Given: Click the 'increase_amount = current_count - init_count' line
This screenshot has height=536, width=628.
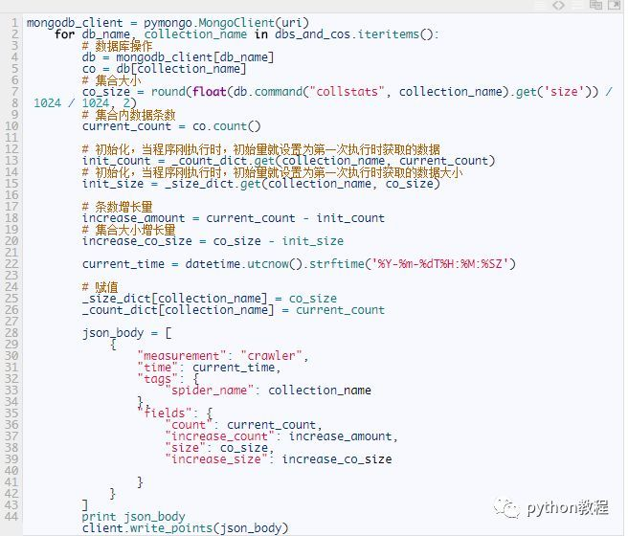Looking at the screenshot, I should tap(234, 218).
